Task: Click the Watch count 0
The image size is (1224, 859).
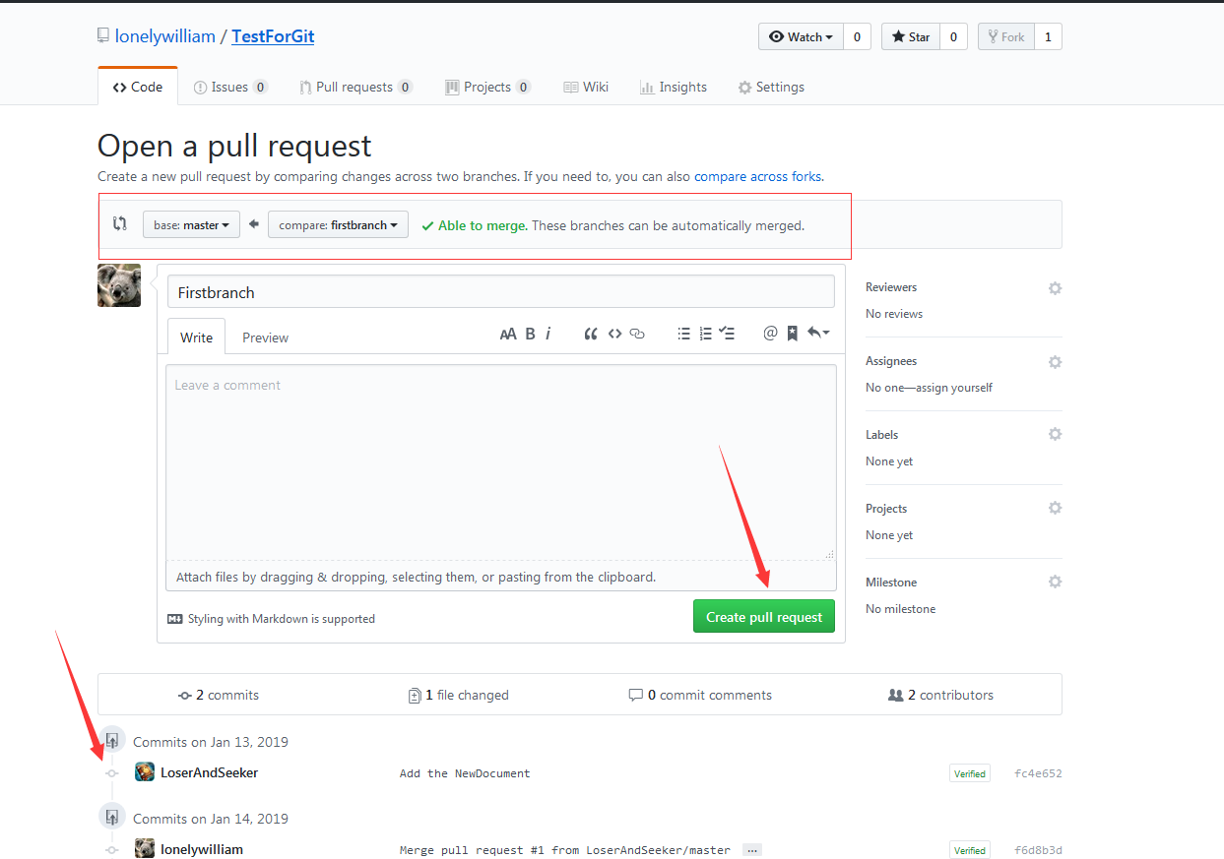Action: coord(857,37)
